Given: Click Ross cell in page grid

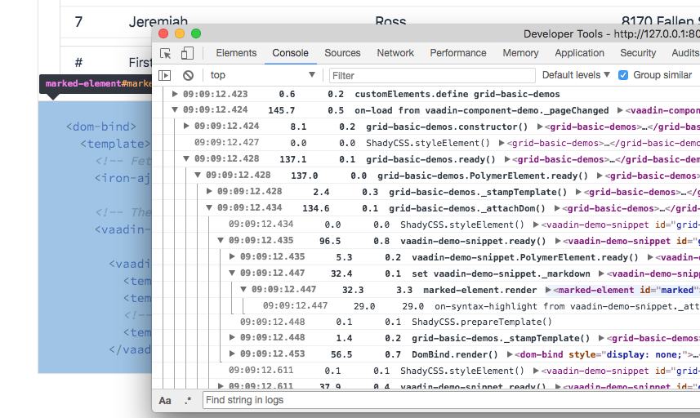Looking at the screenshot, I should 390,21.
